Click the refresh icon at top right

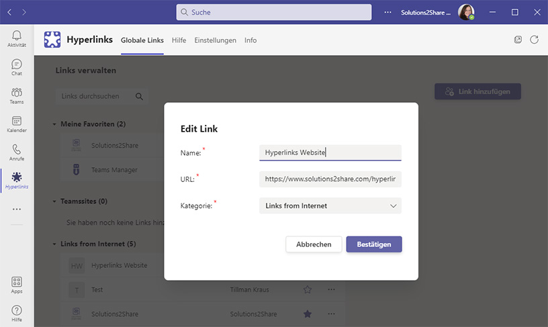535,40
